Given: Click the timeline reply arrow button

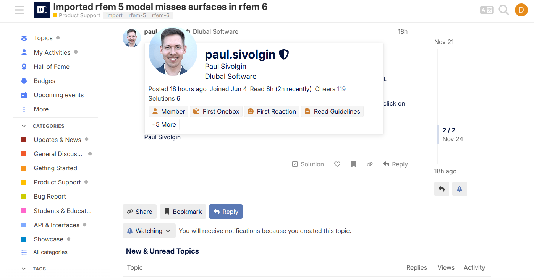Looking at the screenshot, I should tap(442, 189).
